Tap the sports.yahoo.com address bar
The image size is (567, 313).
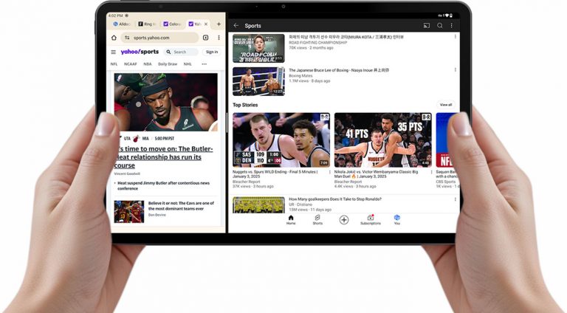(x=159, y=38)
